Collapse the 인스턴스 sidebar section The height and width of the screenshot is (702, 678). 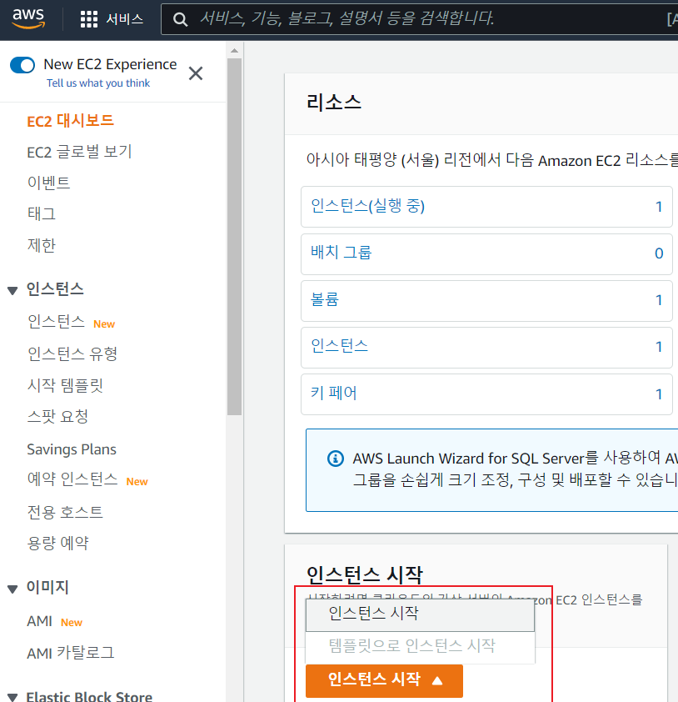(x=12, y=291)
